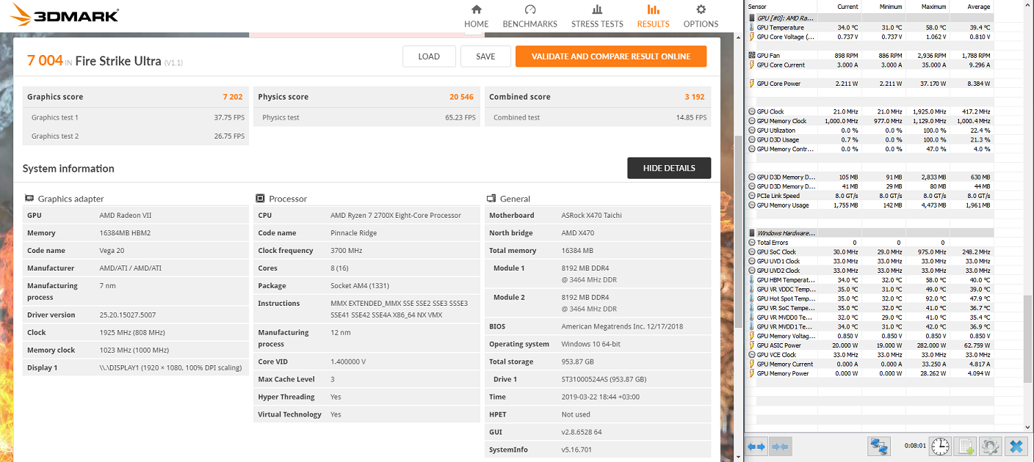Click the GPU Core Power lightning icon
Image resolution: width=1034 pixels, height=462 pixels.
(751, 84)
